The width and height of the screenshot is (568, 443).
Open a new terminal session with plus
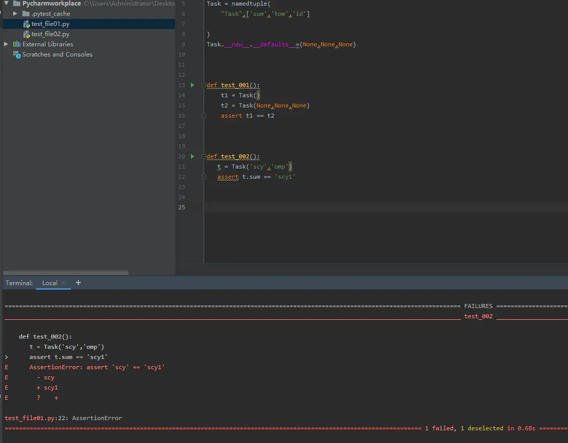[x=78, y=283]
